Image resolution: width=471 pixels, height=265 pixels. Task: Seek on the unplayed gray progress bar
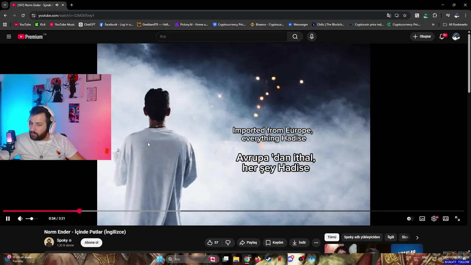pos(272,211)
